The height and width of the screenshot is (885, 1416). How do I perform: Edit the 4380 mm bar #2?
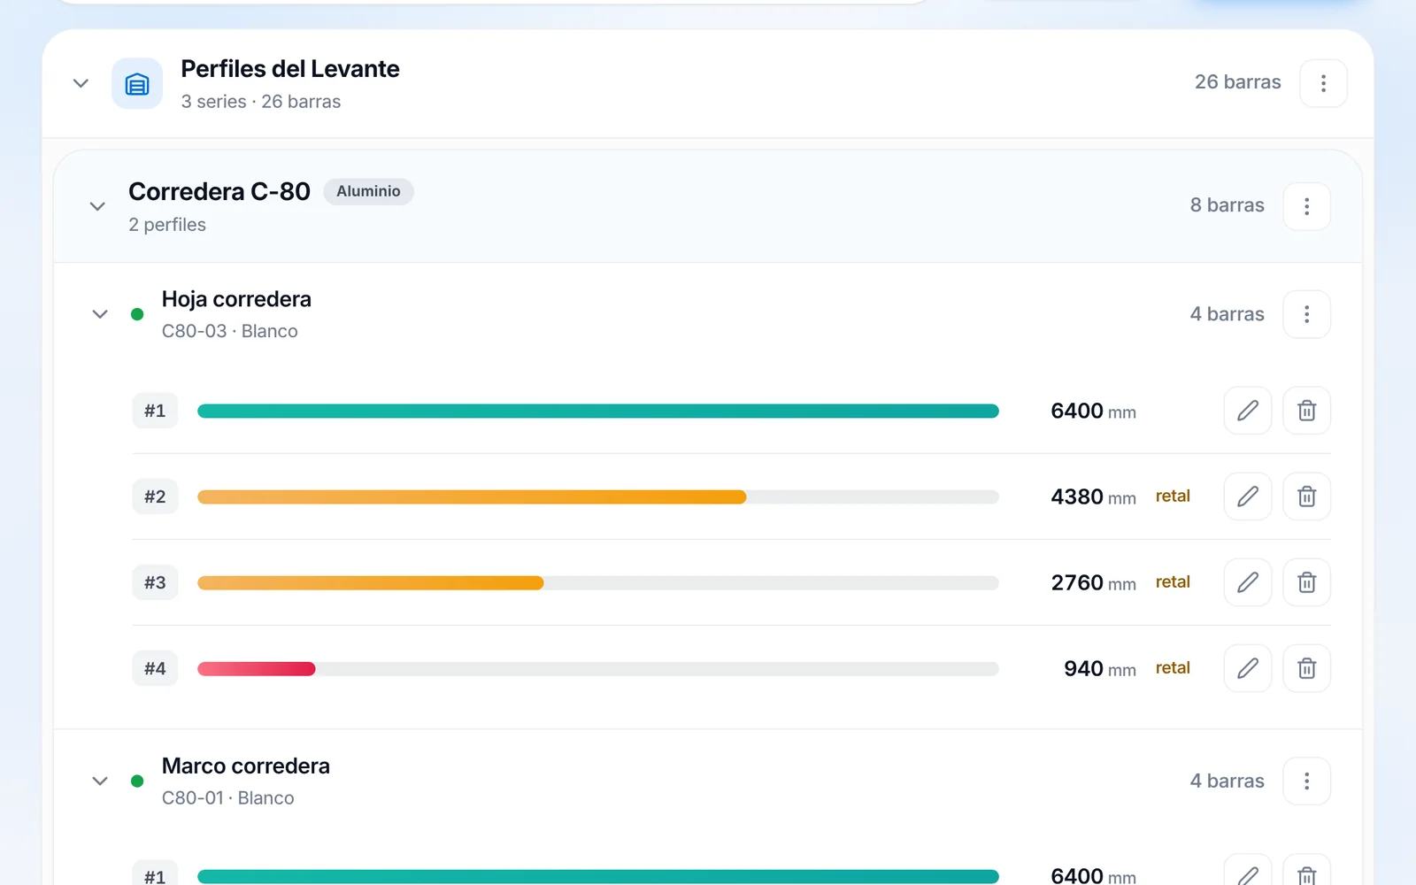[x=1248, y=496]
